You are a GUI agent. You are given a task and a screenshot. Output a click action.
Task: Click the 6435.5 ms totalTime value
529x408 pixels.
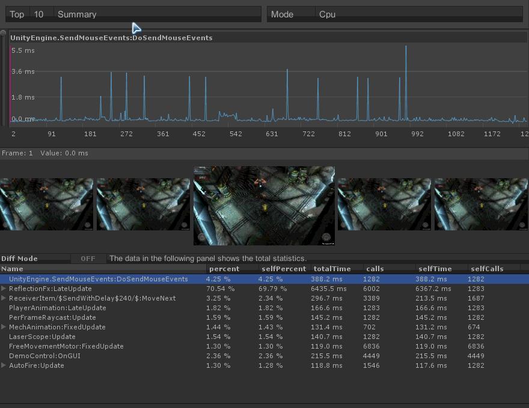pyautogui.click(x=328, y=289)
